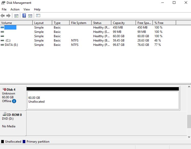Click the disk pane vertical scrollbar thumb

(189, 121)
